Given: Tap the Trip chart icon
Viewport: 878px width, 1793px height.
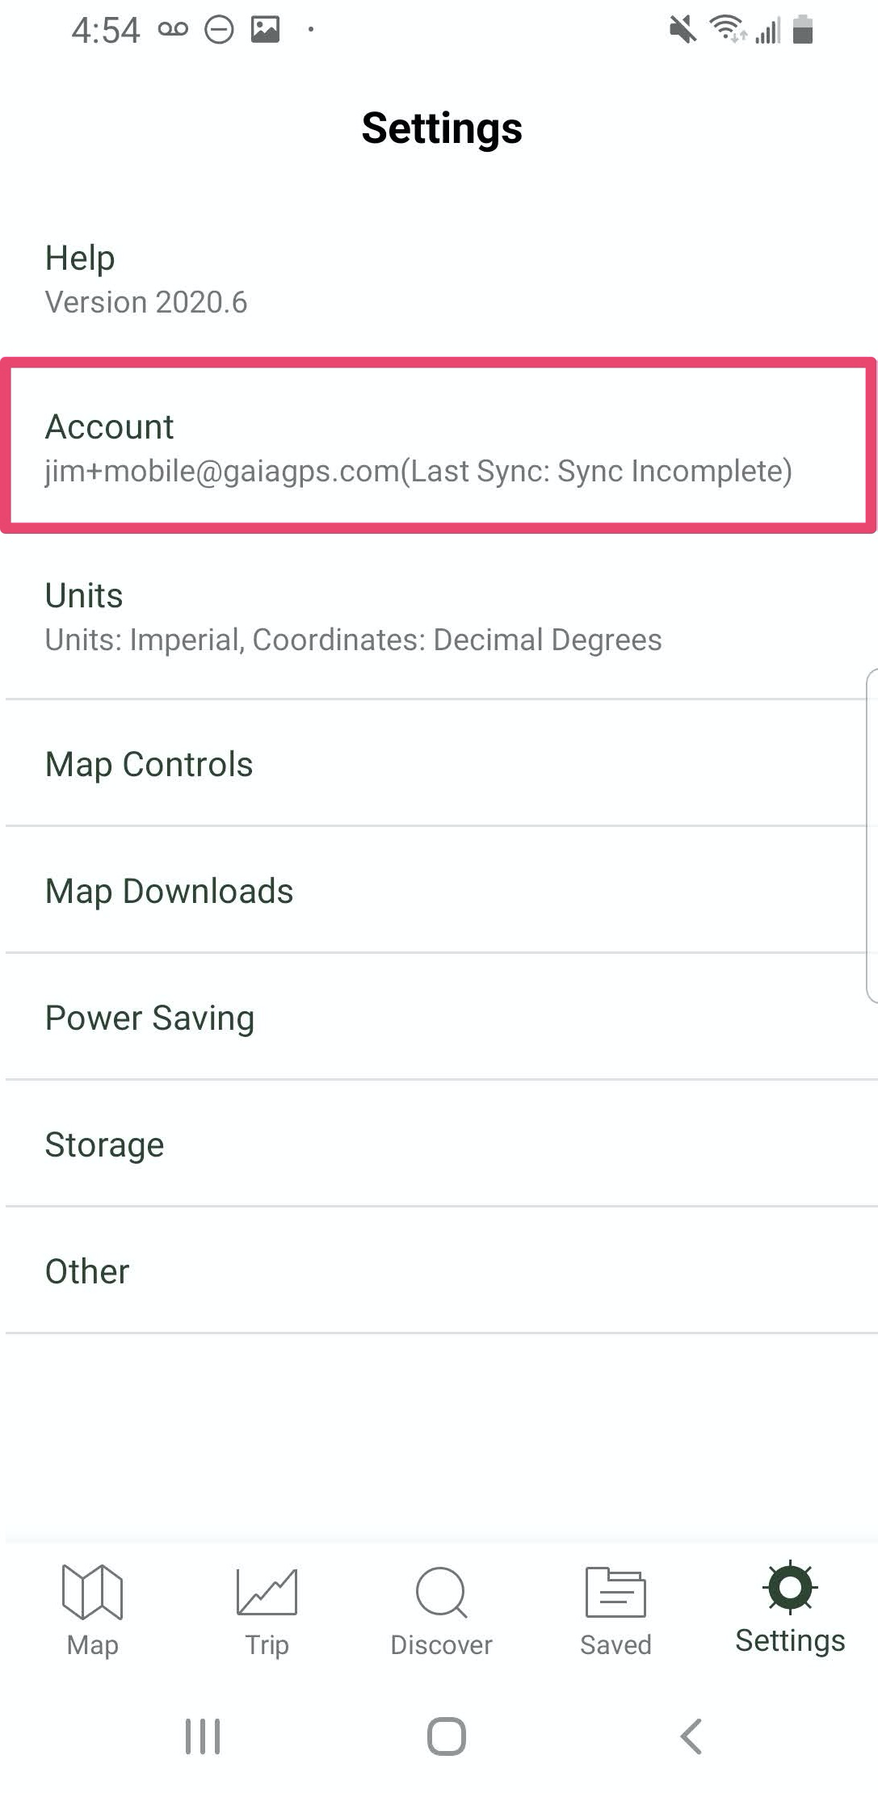Looking at the screenshot, I should click(267, 1591).
